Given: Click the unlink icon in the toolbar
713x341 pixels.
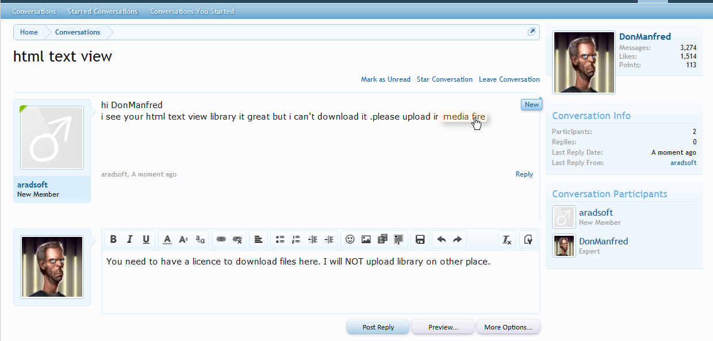Looking at the screenshot, I should click(237, 239).
